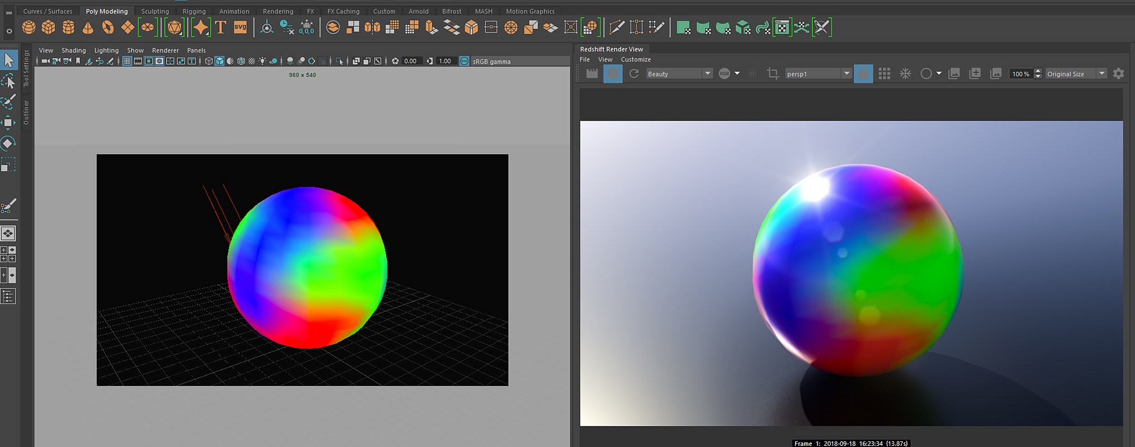This screenshot has height=447, width=1135.
Task: Toggle viewport film gate icon
Action: [138, 61]
